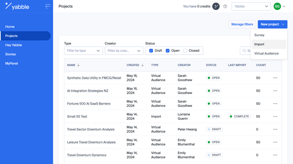Uncheck the Open status checkbox

coord(168,51)
